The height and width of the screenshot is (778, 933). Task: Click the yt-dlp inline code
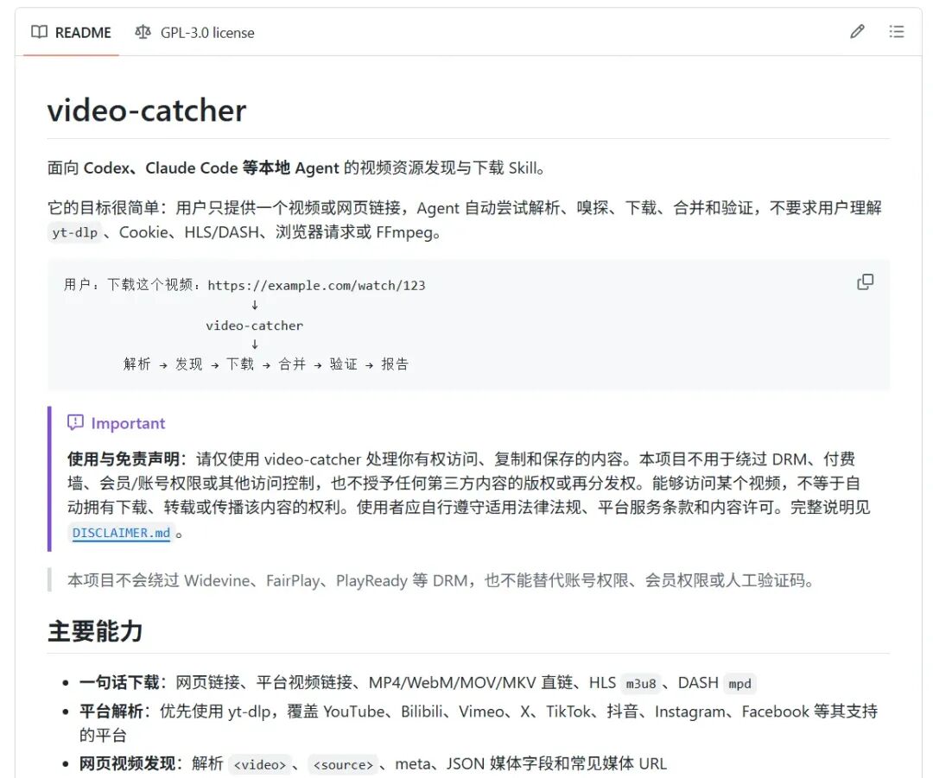click(x=75, y=232)
